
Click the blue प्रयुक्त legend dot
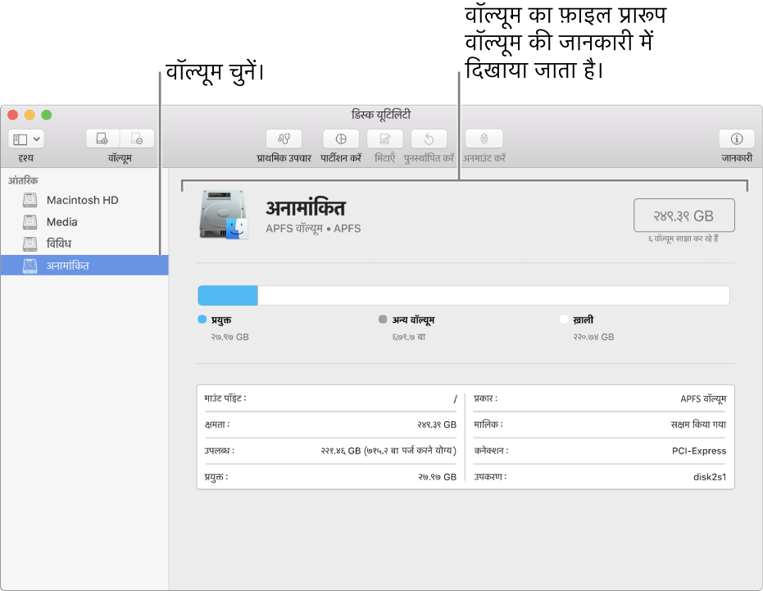click(202, 320)
